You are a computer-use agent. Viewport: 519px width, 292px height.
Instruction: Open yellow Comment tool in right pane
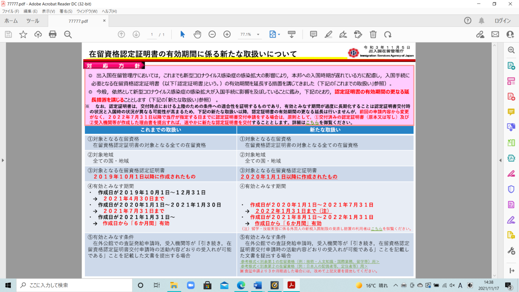click(x=511, y=112)
